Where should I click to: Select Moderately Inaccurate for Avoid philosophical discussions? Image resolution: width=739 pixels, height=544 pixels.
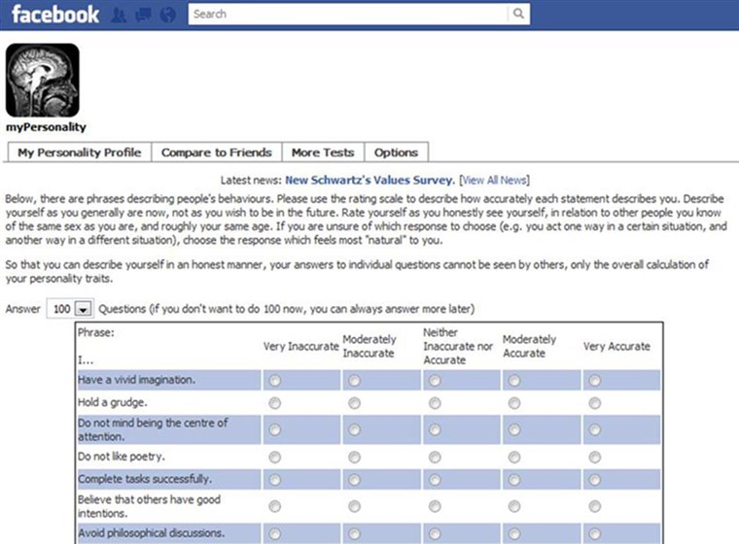pyautogui.click(x=354, y=533)
